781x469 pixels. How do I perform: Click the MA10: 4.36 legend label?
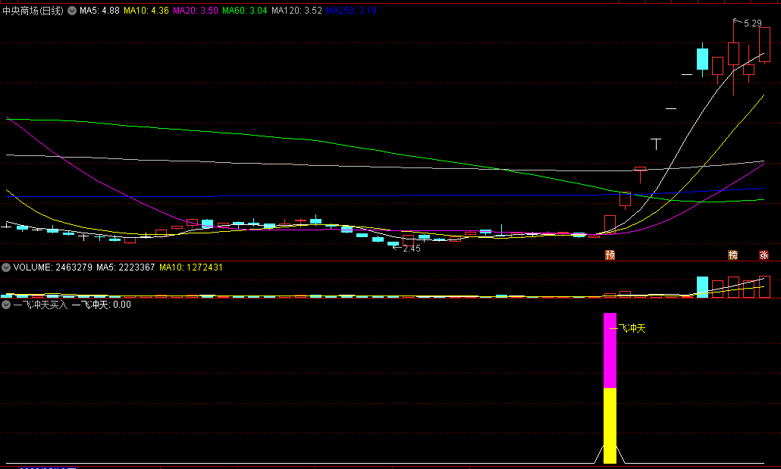(146, 11)
